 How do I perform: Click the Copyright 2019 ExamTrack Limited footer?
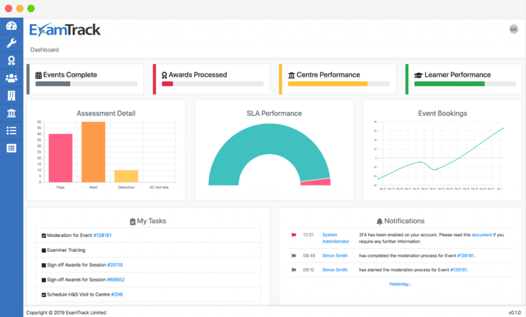tap(66, 312)
